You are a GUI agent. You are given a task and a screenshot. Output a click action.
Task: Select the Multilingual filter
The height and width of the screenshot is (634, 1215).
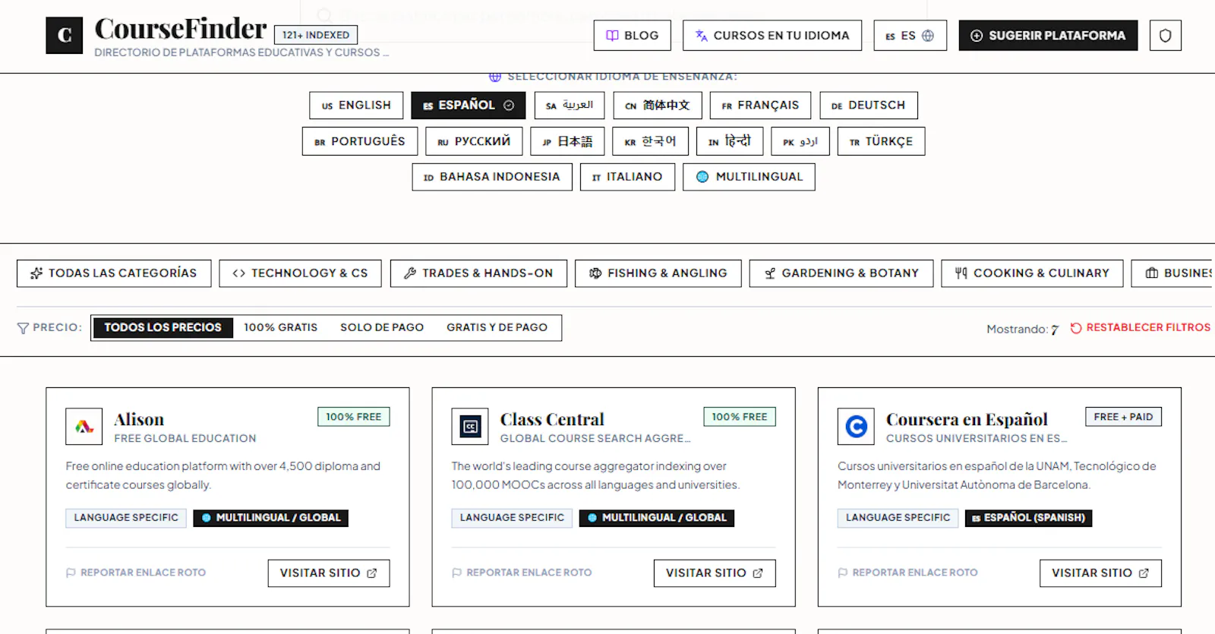coord(749,177)
